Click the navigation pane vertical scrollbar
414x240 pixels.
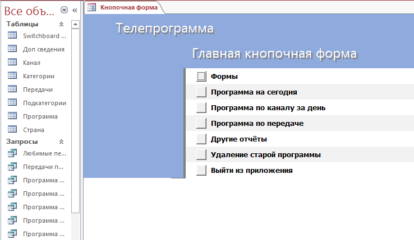[76, 112]
